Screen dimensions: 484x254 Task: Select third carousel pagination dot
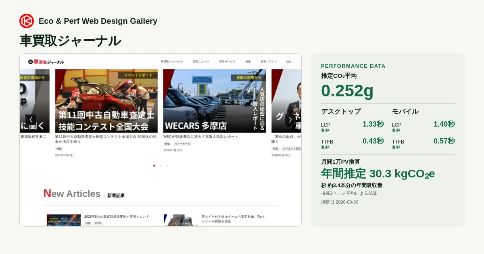coord(167,166)
